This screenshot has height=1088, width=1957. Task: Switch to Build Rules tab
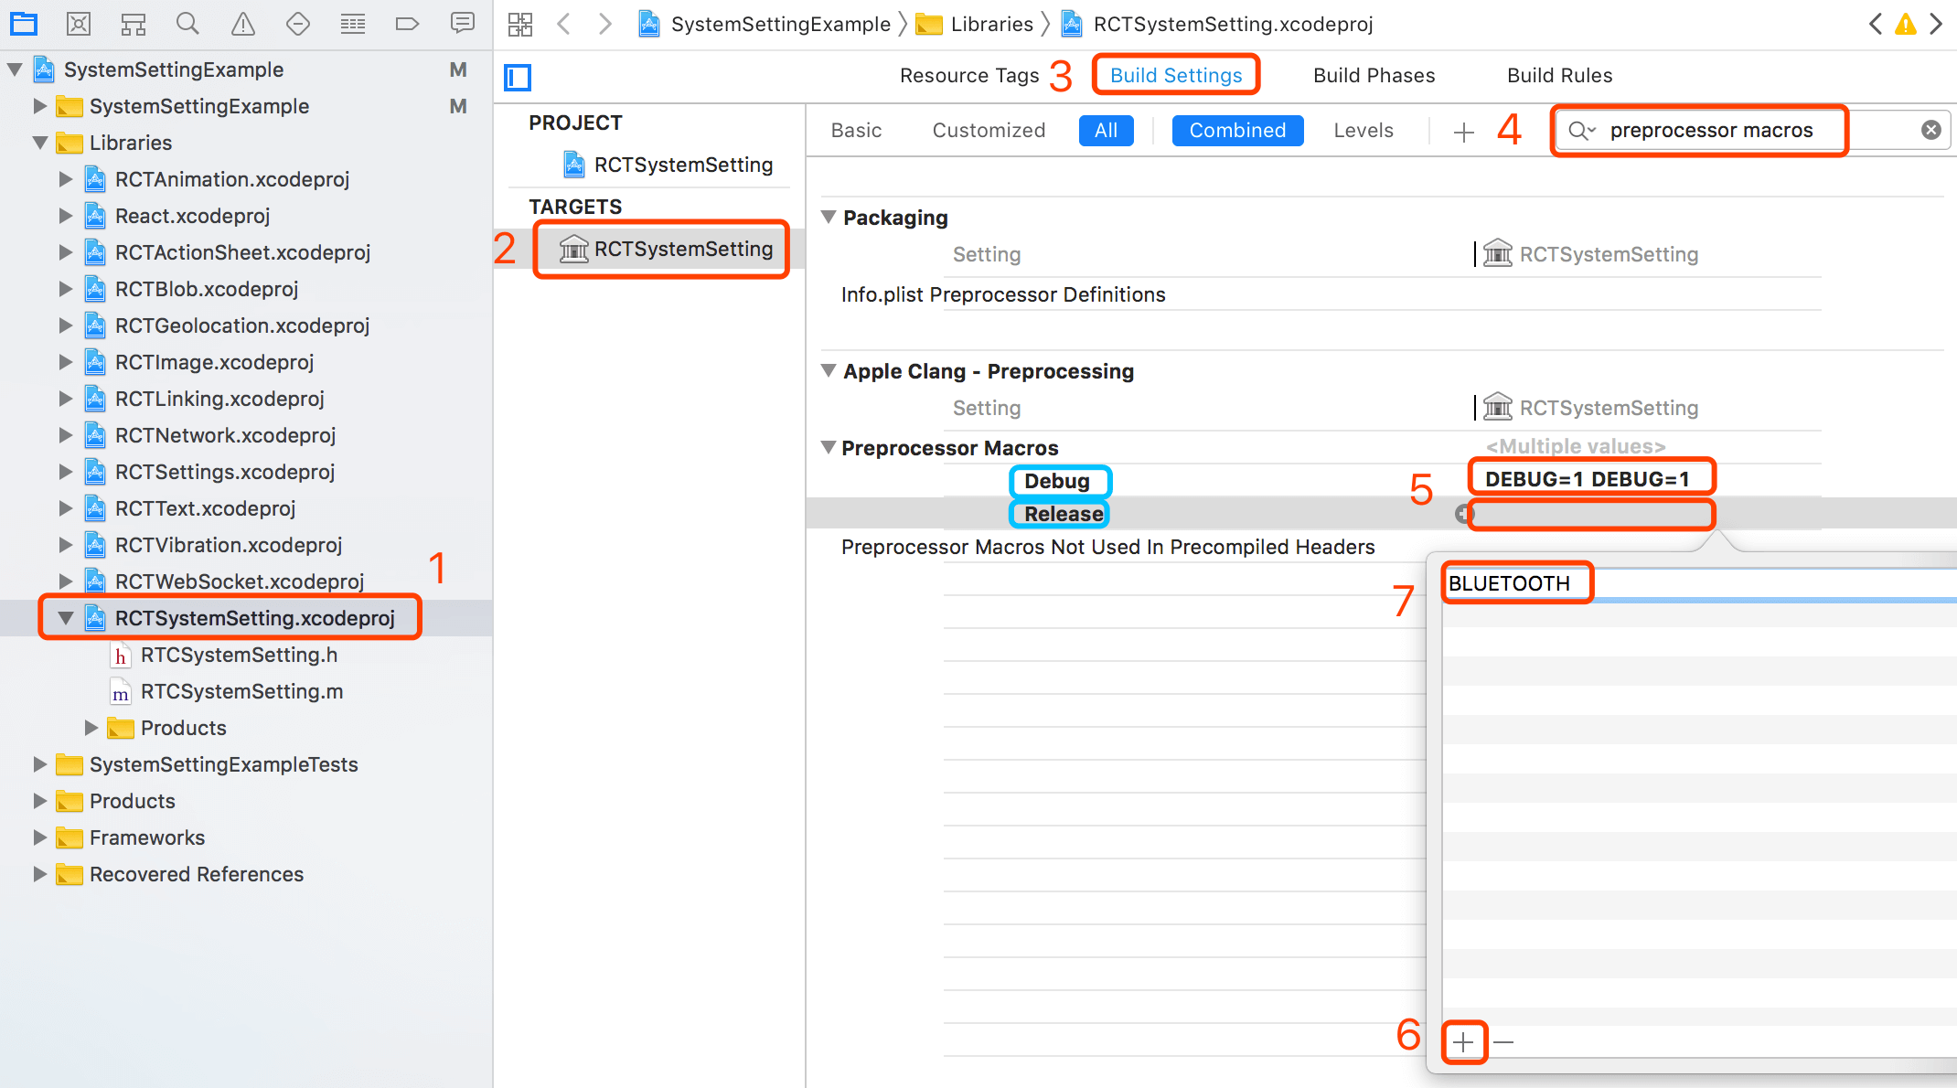coord(1559,76)
